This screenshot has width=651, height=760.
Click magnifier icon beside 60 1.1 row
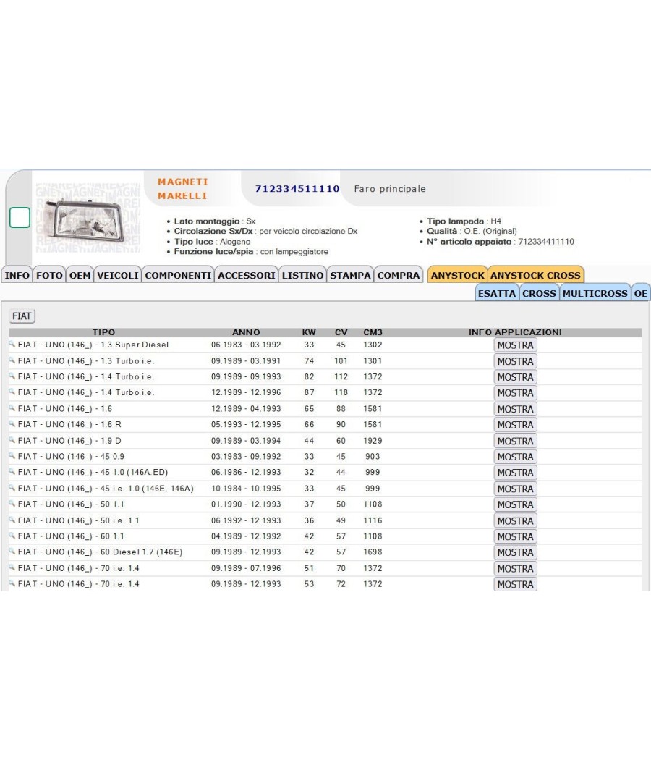click(12, 536)
